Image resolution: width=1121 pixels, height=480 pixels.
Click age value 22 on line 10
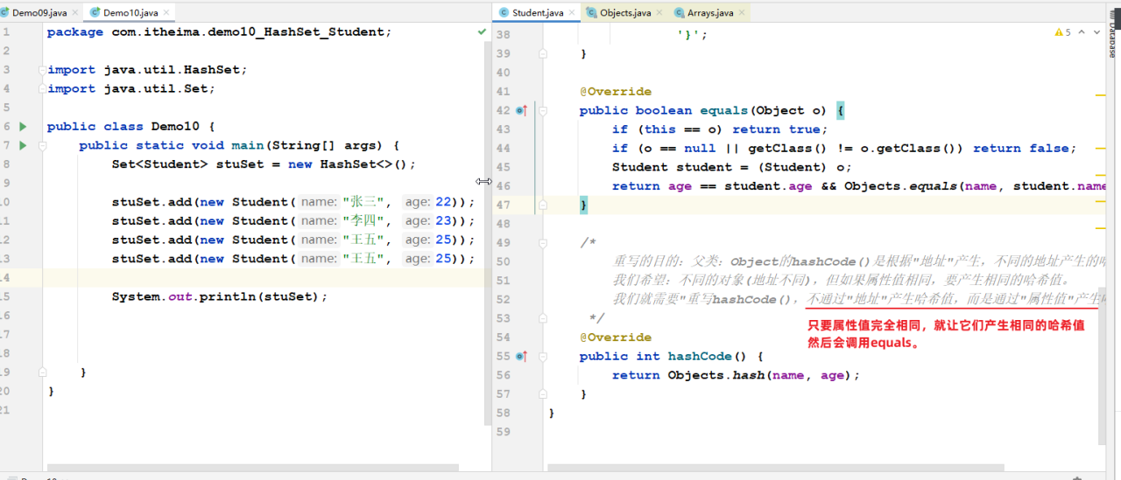pyautogui.click(x=443, y=202)
